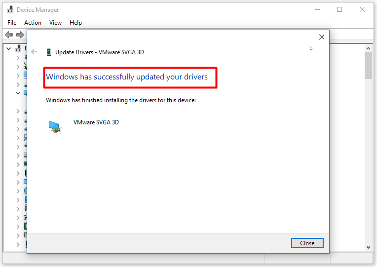Screen dimensions: 377x267
Task: Click the Device Manager title bar icon
Action: coord(10,9)
